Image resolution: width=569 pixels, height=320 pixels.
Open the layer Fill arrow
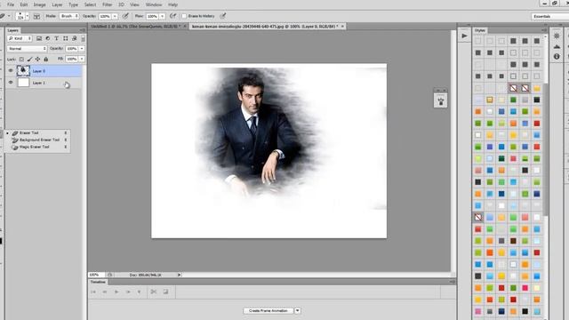(82, 60)
